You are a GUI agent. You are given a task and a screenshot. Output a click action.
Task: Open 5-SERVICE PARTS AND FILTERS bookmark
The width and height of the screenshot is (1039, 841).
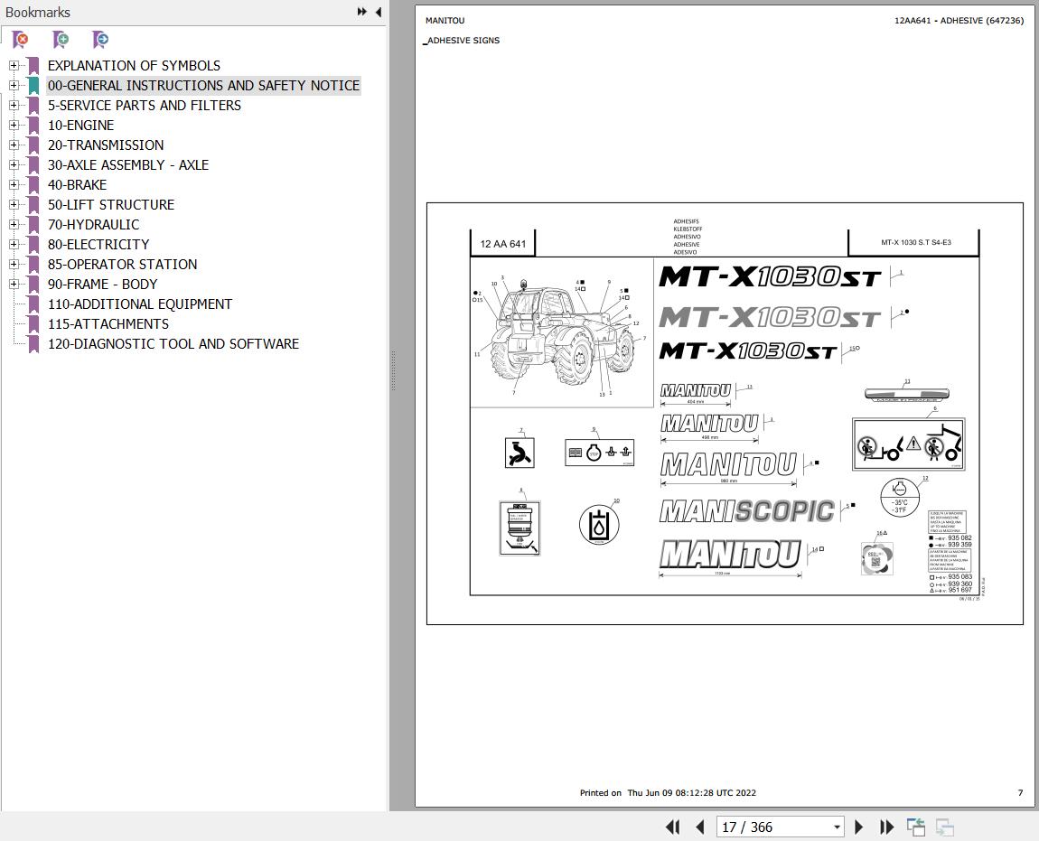(x=144, y=106)
